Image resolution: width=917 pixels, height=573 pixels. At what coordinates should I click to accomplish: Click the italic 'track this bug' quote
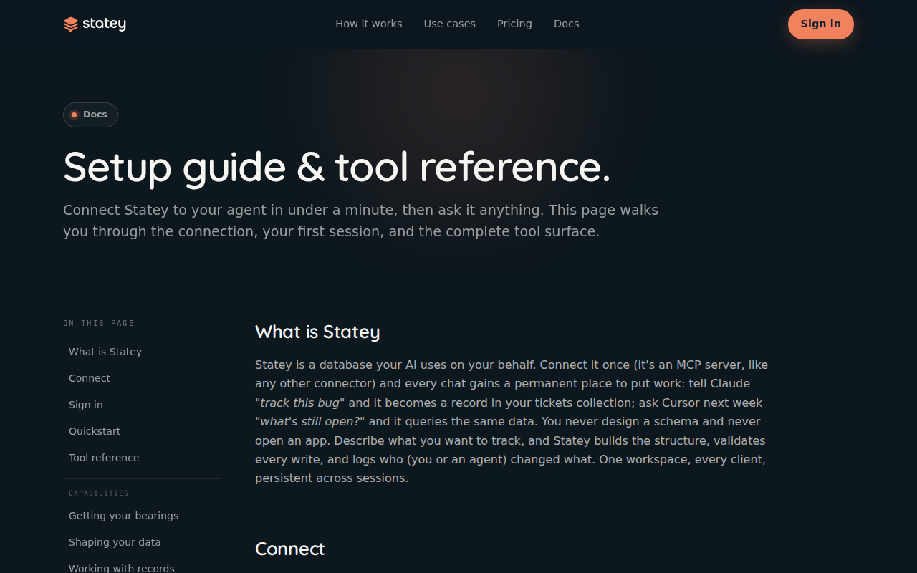pos(299,403)
